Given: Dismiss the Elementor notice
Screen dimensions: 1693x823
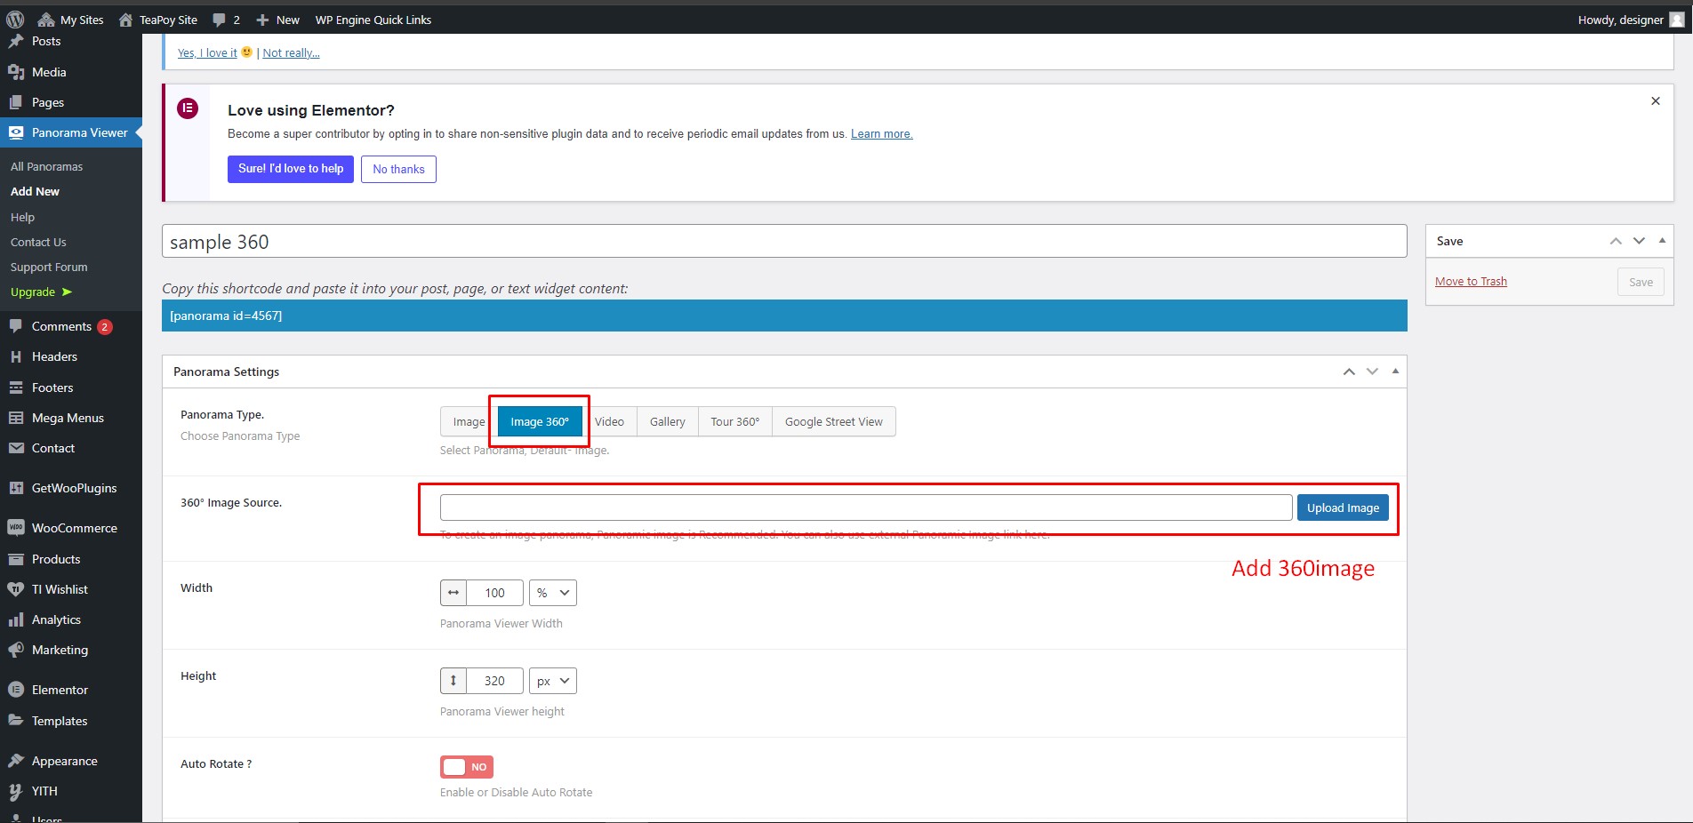Looking at the screenshot, I should (x=1656, y=101).
